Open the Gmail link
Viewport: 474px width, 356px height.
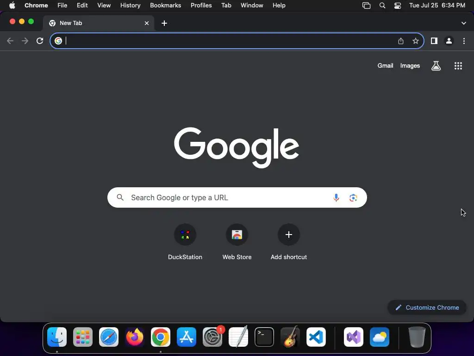(385, 66)
